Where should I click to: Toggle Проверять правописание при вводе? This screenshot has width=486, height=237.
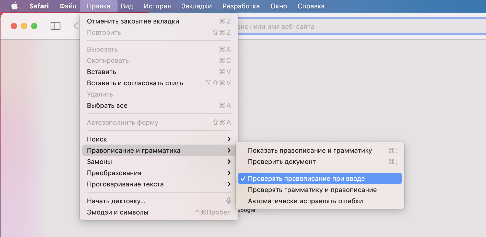(320, 179)
